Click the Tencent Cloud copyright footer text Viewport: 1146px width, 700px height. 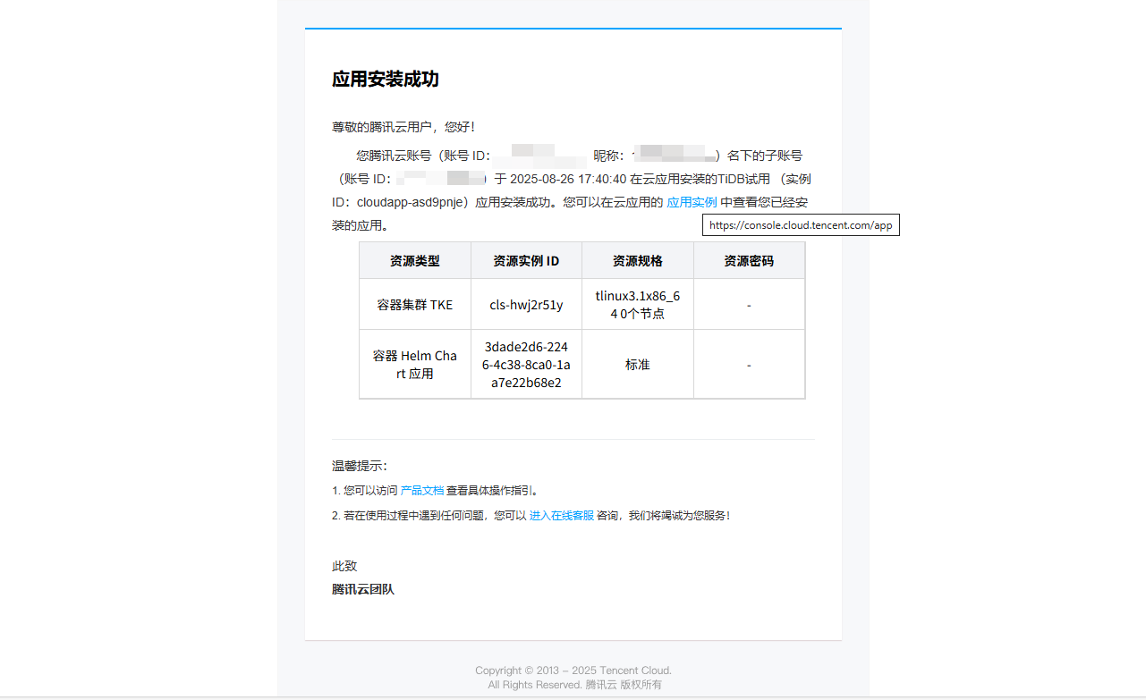573,670
